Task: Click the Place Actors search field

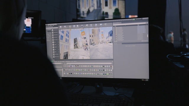Action: click(x=52, y=28)
